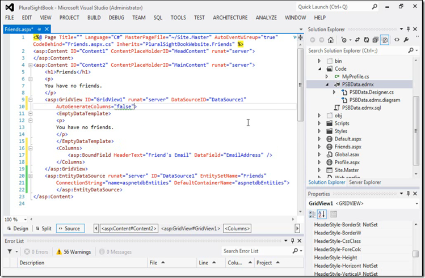Select the Columns breadcrumb tag
425x278 pixels.
(x=237, y=229)
